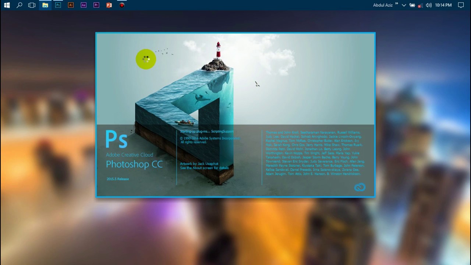Open the red recorder taskbar icon
Image resolution: width=471 pixels, height=265 pixels.
click(x=122, y=5)
